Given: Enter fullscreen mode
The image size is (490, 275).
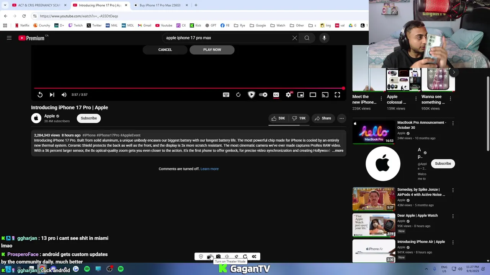Looking at the screenshot, I should (x=337, y=95).
